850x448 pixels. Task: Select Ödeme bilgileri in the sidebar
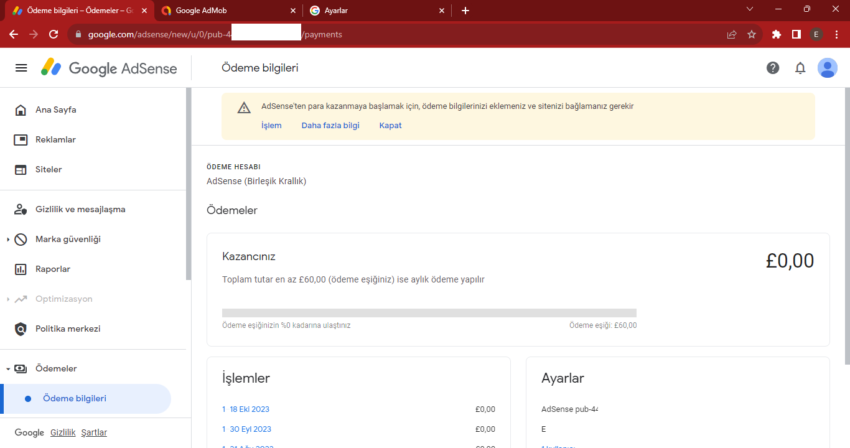click(86, 399)
